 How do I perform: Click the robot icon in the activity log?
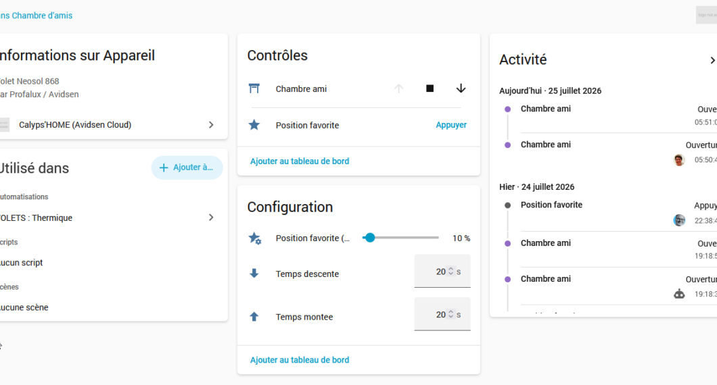pos(680,294)
